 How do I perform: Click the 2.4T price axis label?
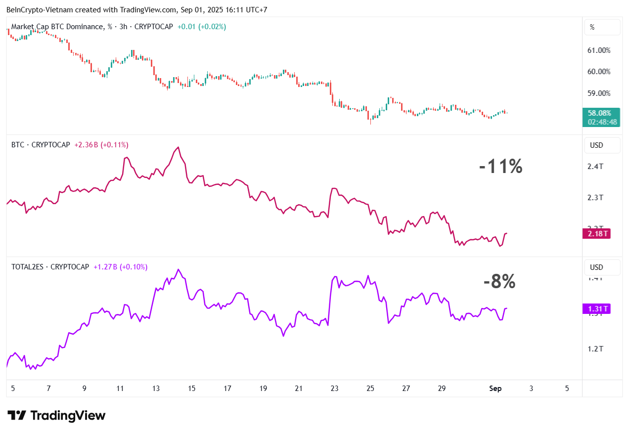(x=595, y=167)
